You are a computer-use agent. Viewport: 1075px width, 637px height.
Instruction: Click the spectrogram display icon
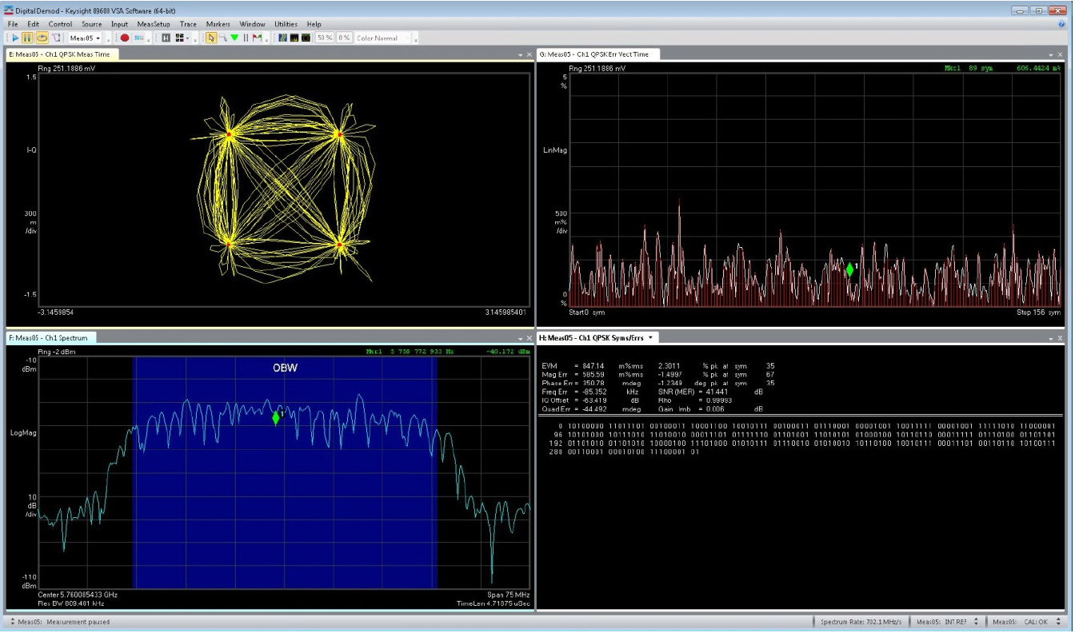[283, 38]
